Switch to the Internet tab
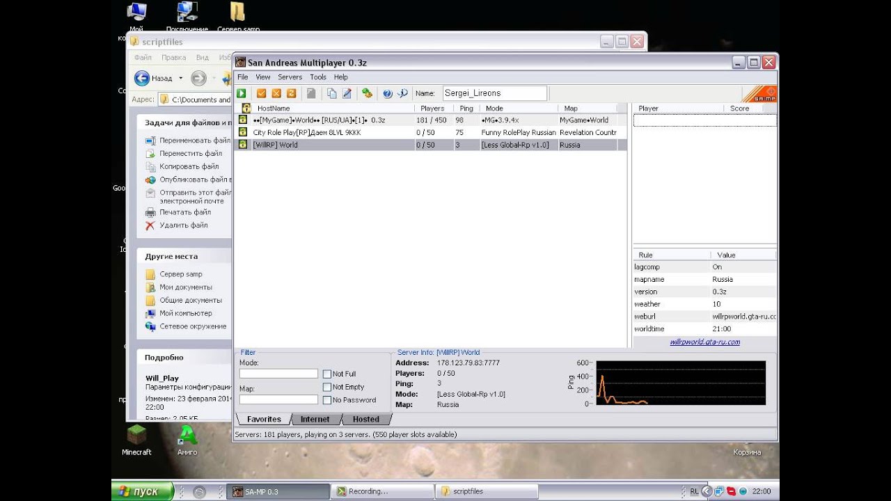The height and width of the screenshot is (501, 891). click(x=315, y=419)
